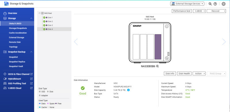Select the third drive bay
This screenshot has width=230, height=112.
pyautogui.click(x=151, y=47)
